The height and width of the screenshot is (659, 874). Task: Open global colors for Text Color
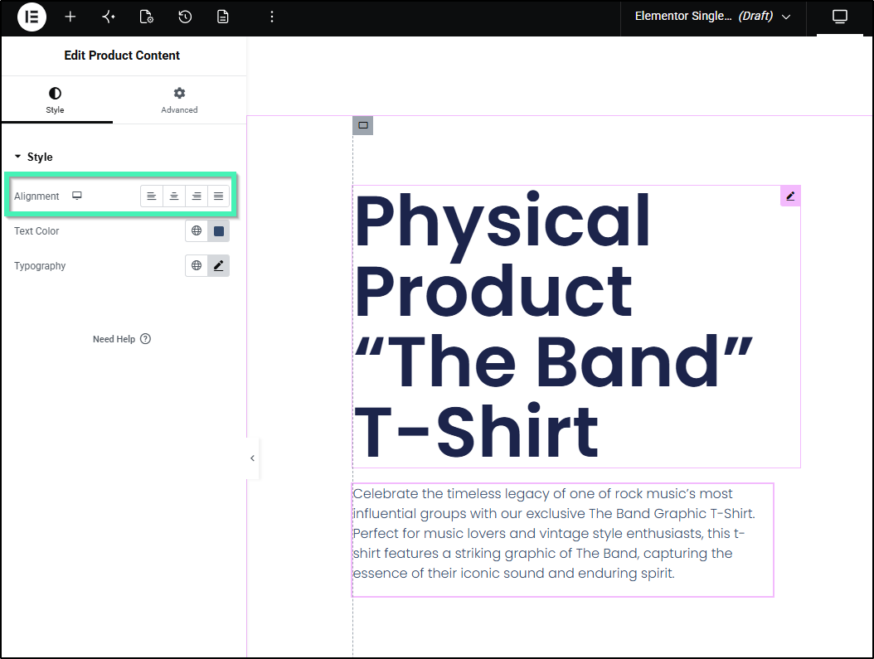[x=197, y=230]
